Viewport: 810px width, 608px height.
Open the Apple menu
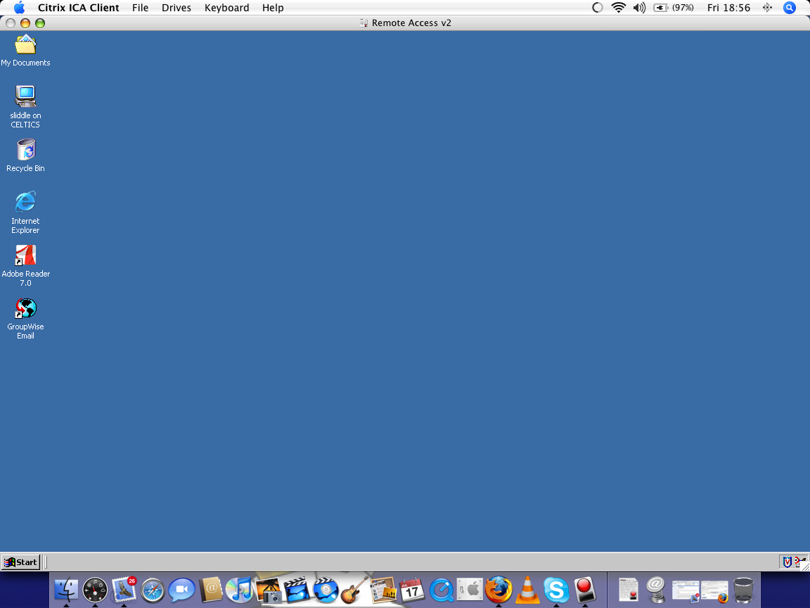(x=19, y=8)
